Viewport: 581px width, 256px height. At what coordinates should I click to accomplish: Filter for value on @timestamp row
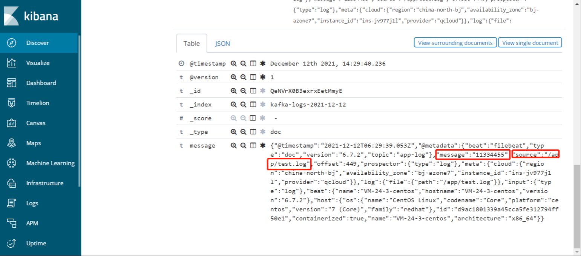(x=234, y=63)
